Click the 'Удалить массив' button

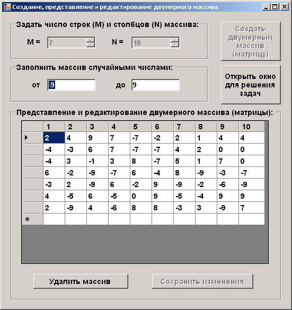[x=81, y=281]
